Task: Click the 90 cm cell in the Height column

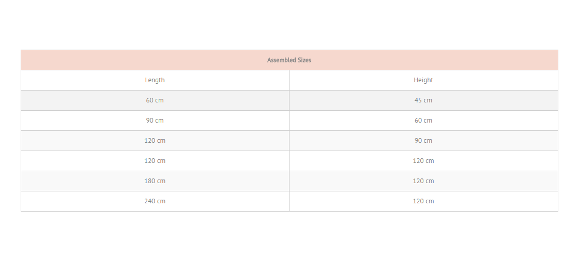Action: point(423,141)
